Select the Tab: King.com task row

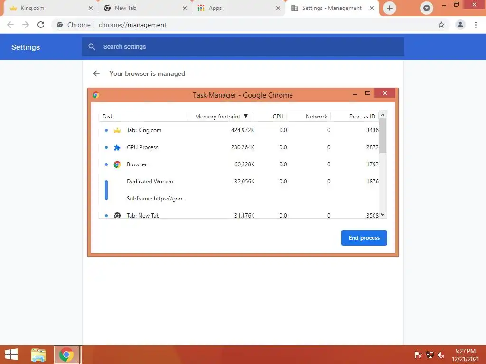(239, 130)
